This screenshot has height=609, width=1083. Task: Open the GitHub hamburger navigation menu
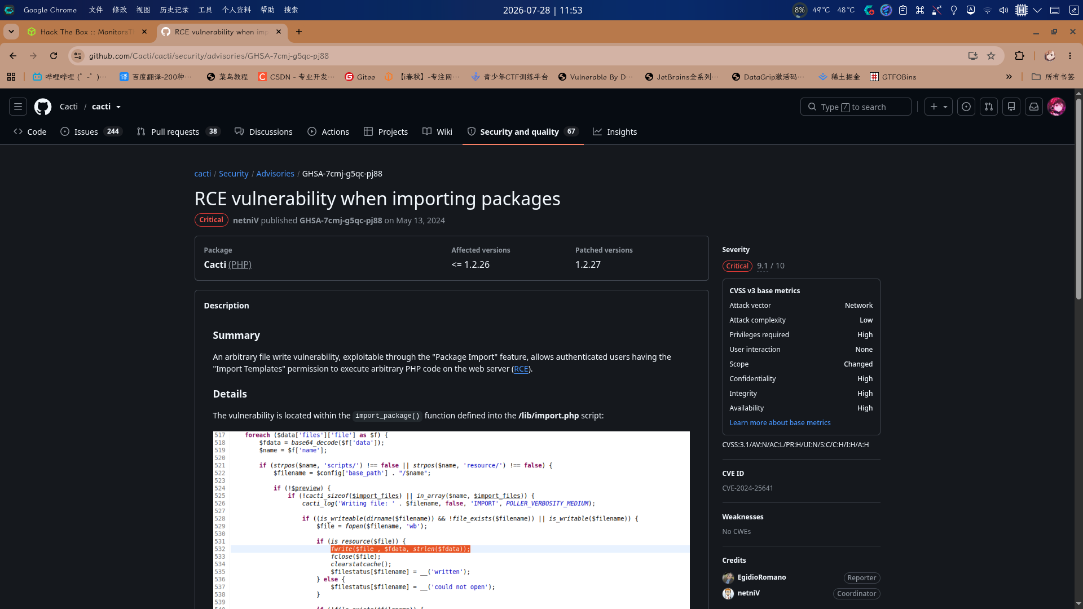[18, 107]
